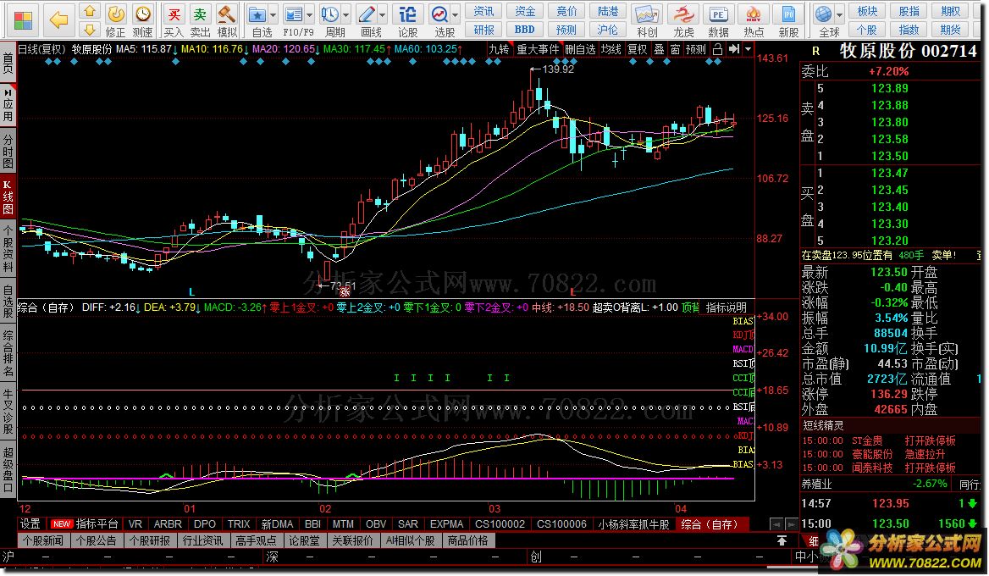Image resolution: width=989 pixels, height=576 pixels.
Task: Open the 模拟 gavel simulation tool
Action: click(227, 20)
